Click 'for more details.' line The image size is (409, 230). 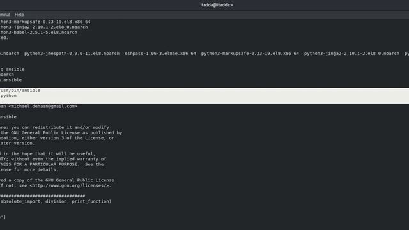pyautogui.click(x=29, y=170)
